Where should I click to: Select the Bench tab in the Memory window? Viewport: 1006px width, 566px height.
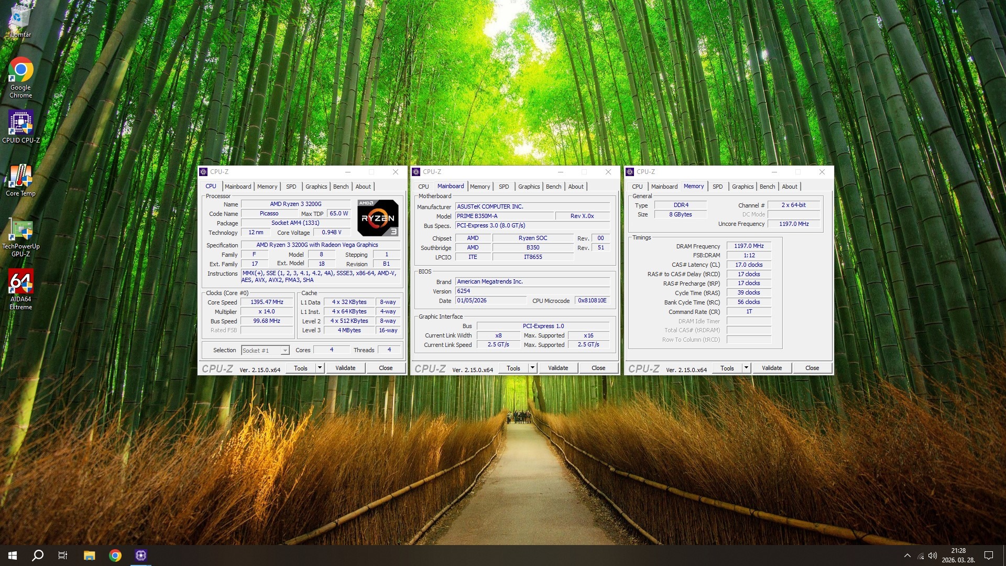767,187
